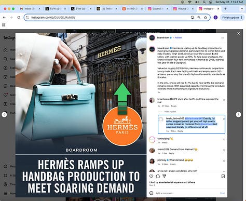Go back in Chrome browser
Viewport: 246px width, 201px height.
(x=4, y=17)
